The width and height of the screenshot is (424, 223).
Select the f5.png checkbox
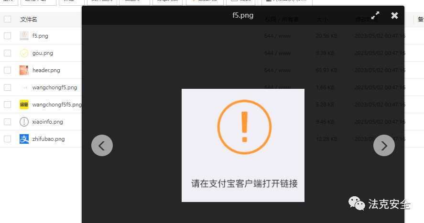[x=7, y=36]
